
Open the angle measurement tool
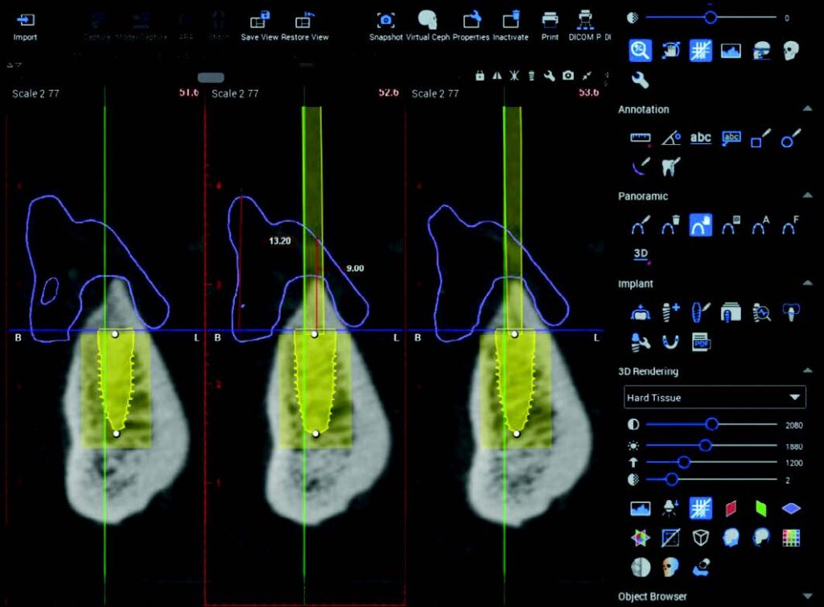(x=671, y=138)
